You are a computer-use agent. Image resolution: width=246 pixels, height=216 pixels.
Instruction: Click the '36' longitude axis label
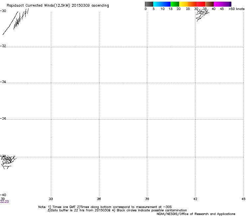coord(99,199)
